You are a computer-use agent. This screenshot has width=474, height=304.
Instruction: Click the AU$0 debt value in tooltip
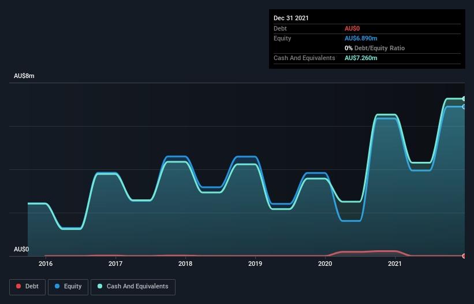click(352, 28)
